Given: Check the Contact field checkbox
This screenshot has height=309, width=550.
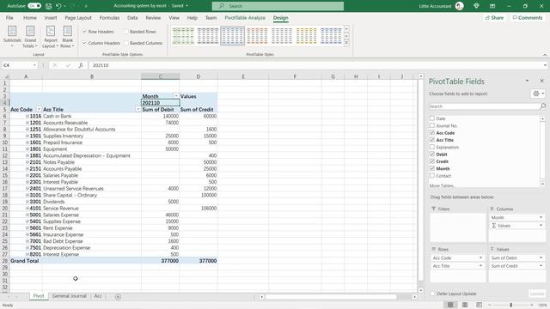Looking at the screenshot, I should coord(432,175).
